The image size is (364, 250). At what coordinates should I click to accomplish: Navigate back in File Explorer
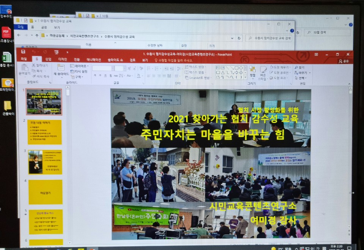click(x=19, y=35)
